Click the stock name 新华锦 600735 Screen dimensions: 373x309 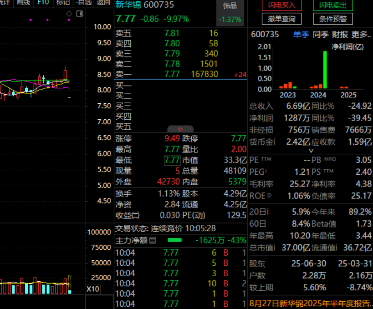click(x=145, y=5)
